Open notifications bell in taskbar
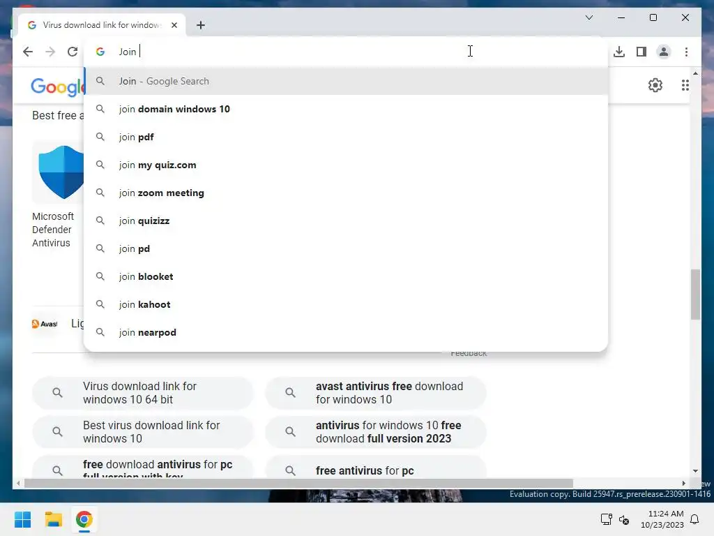 (694, 519)
